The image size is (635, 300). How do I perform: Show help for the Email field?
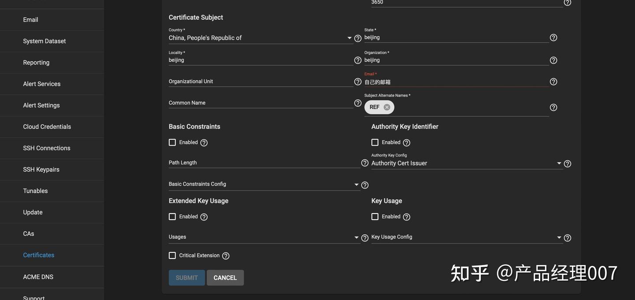click(553, 82)
